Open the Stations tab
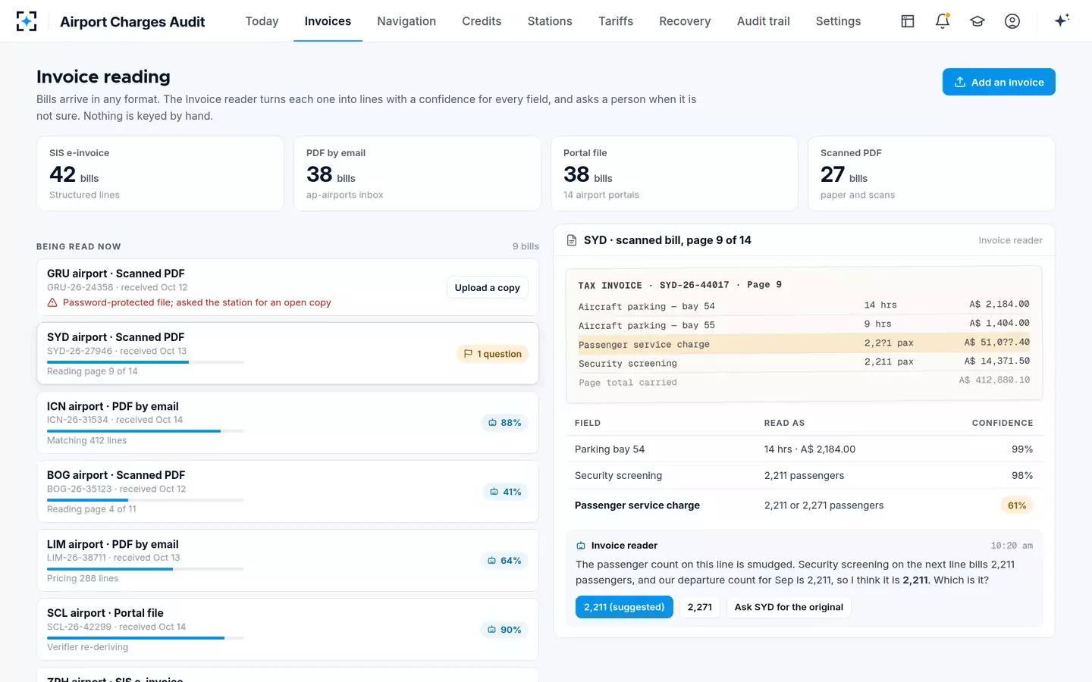This screenshot has height=682, width=1092. [x=550, y=21]
